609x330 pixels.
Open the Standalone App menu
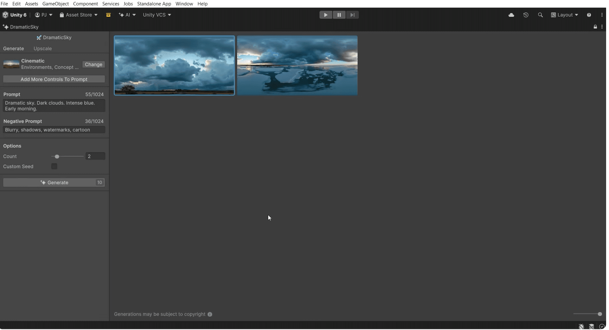(154, 4)
